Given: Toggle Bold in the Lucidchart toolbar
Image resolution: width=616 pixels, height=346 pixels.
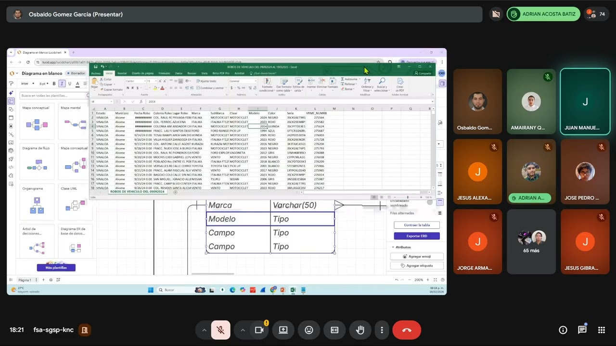Looking at the screenshot, I should tap(54, 84).
